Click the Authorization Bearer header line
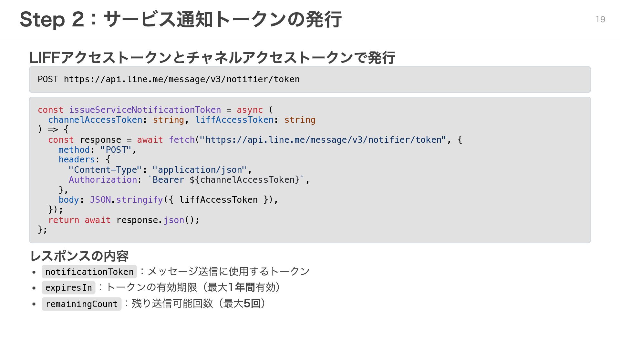The image size is (620, 348). click(189, 180)
